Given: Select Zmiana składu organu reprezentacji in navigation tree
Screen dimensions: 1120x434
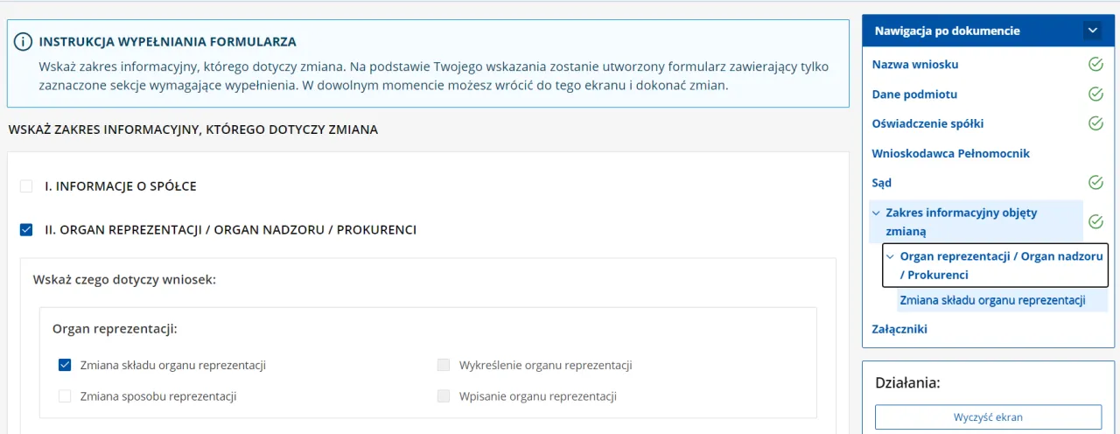Looking at the screenshot, I should click(992, 301).
